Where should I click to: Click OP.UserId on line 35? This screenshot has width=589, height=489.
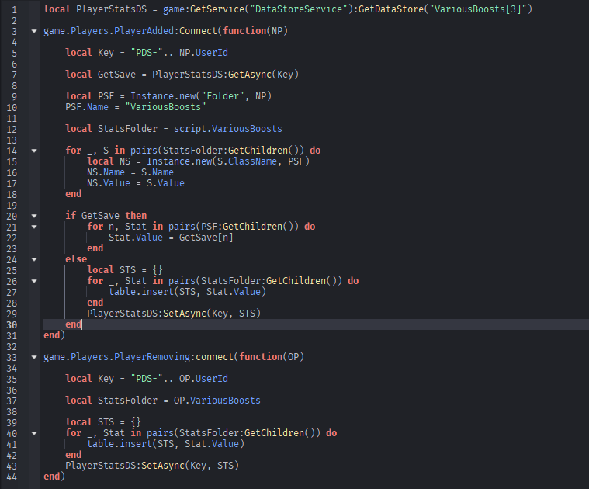coord(203,379)
